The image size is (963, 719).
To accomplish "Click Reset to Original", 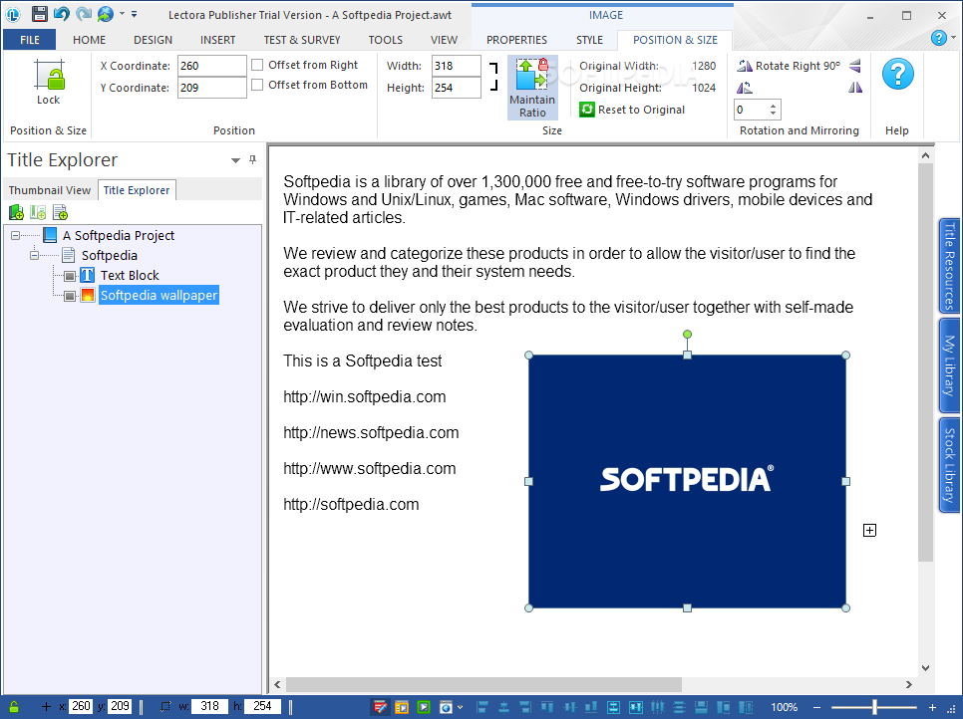I will point(632,110).
